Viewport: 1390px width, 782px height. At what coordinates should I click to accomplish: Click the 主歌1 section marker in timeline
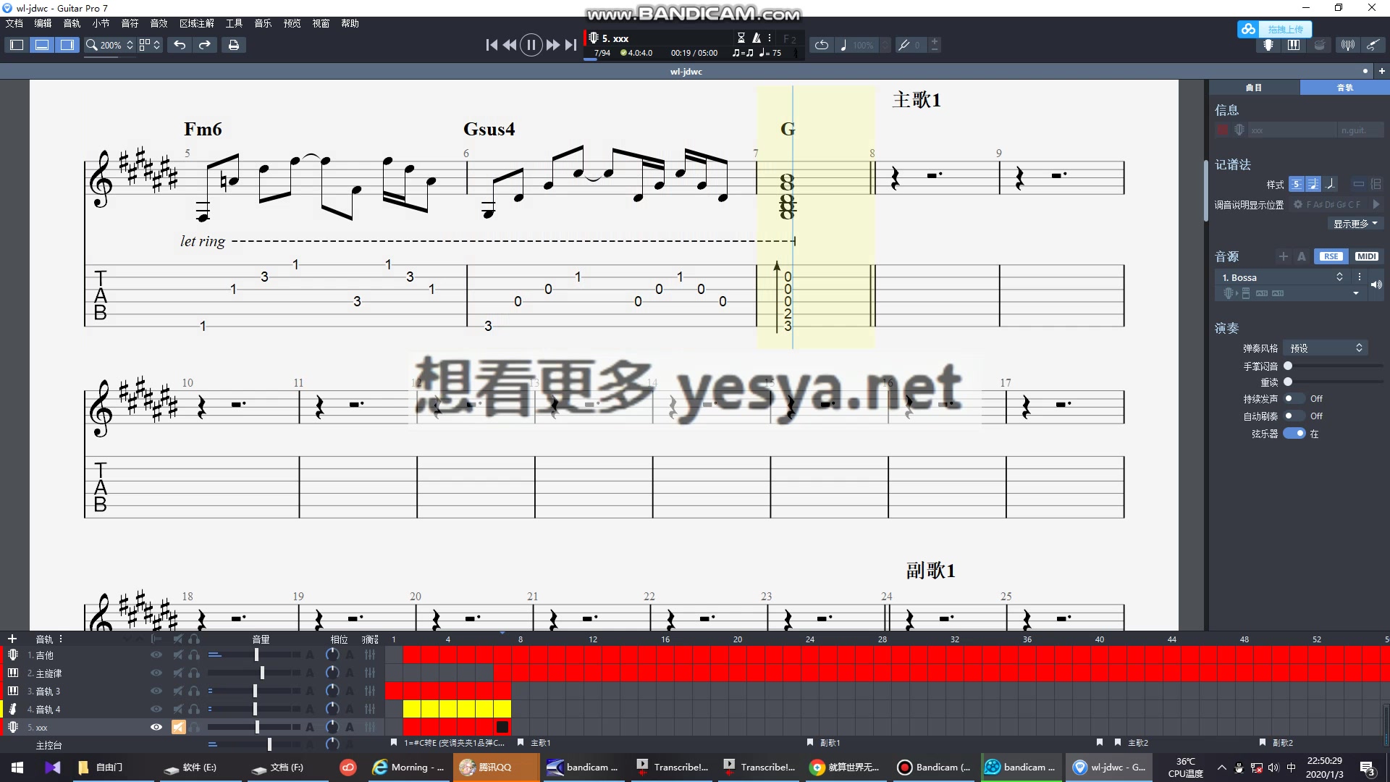(534, 743)
